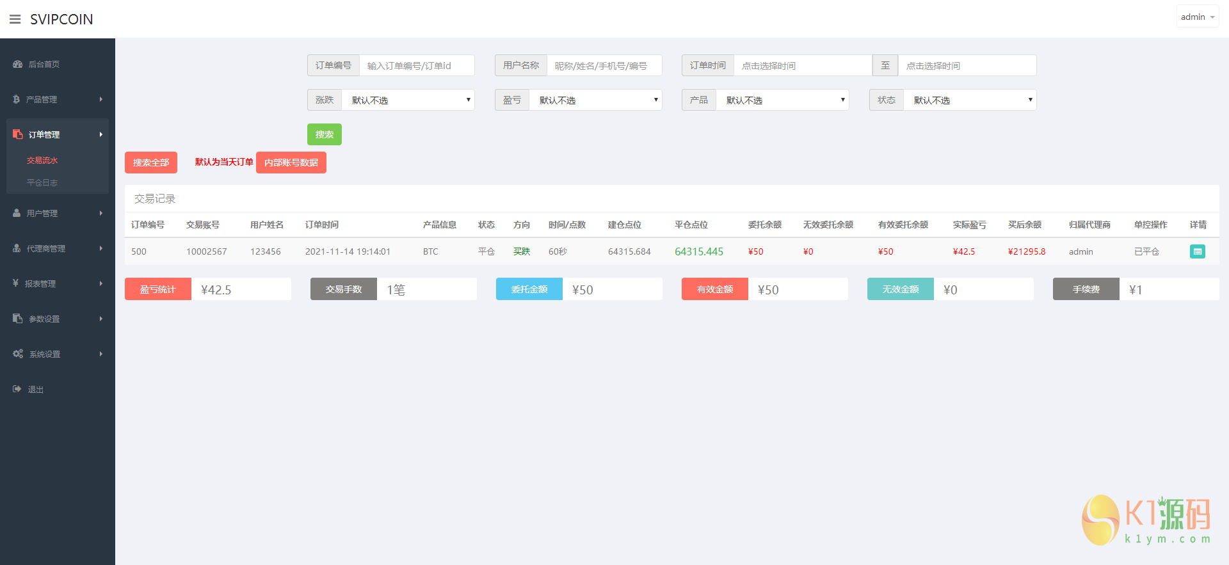Click the 代理商管理 group icon
Screen dimensions: 1229x565
pyautogui.click(x=17, y=248)
